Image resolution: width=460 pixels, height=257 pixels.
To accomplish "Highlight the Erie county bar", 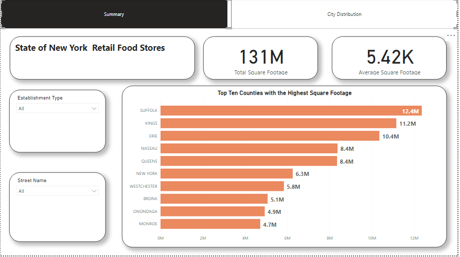I will (x=270, y=136).
